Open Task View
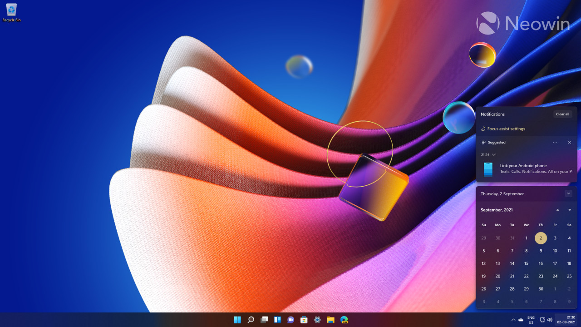Screen dimensions: 581x327 [264, 320]
